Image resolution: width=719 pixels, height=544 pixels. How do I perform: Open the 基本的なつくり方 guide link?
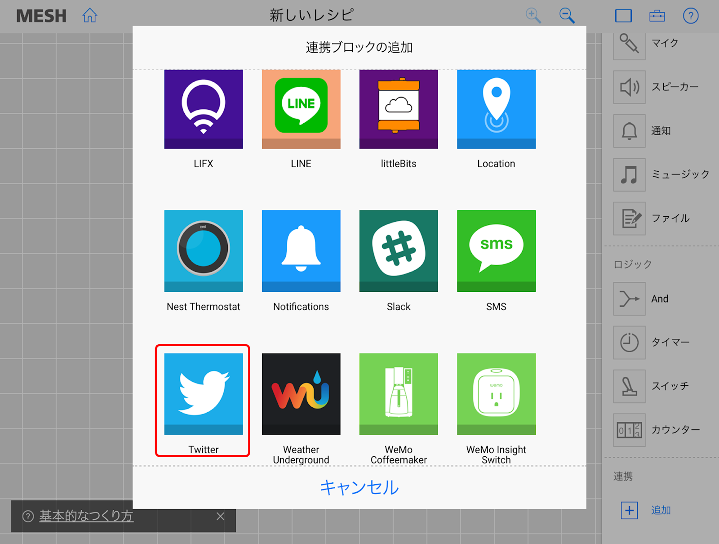[86, 516]
